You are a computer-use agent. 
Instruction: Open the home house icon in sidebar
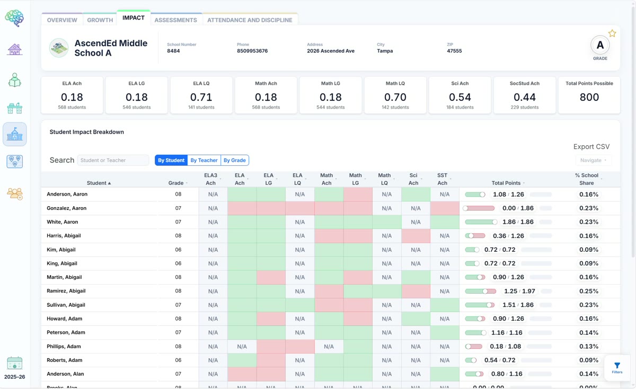click(x=15, y=49)
